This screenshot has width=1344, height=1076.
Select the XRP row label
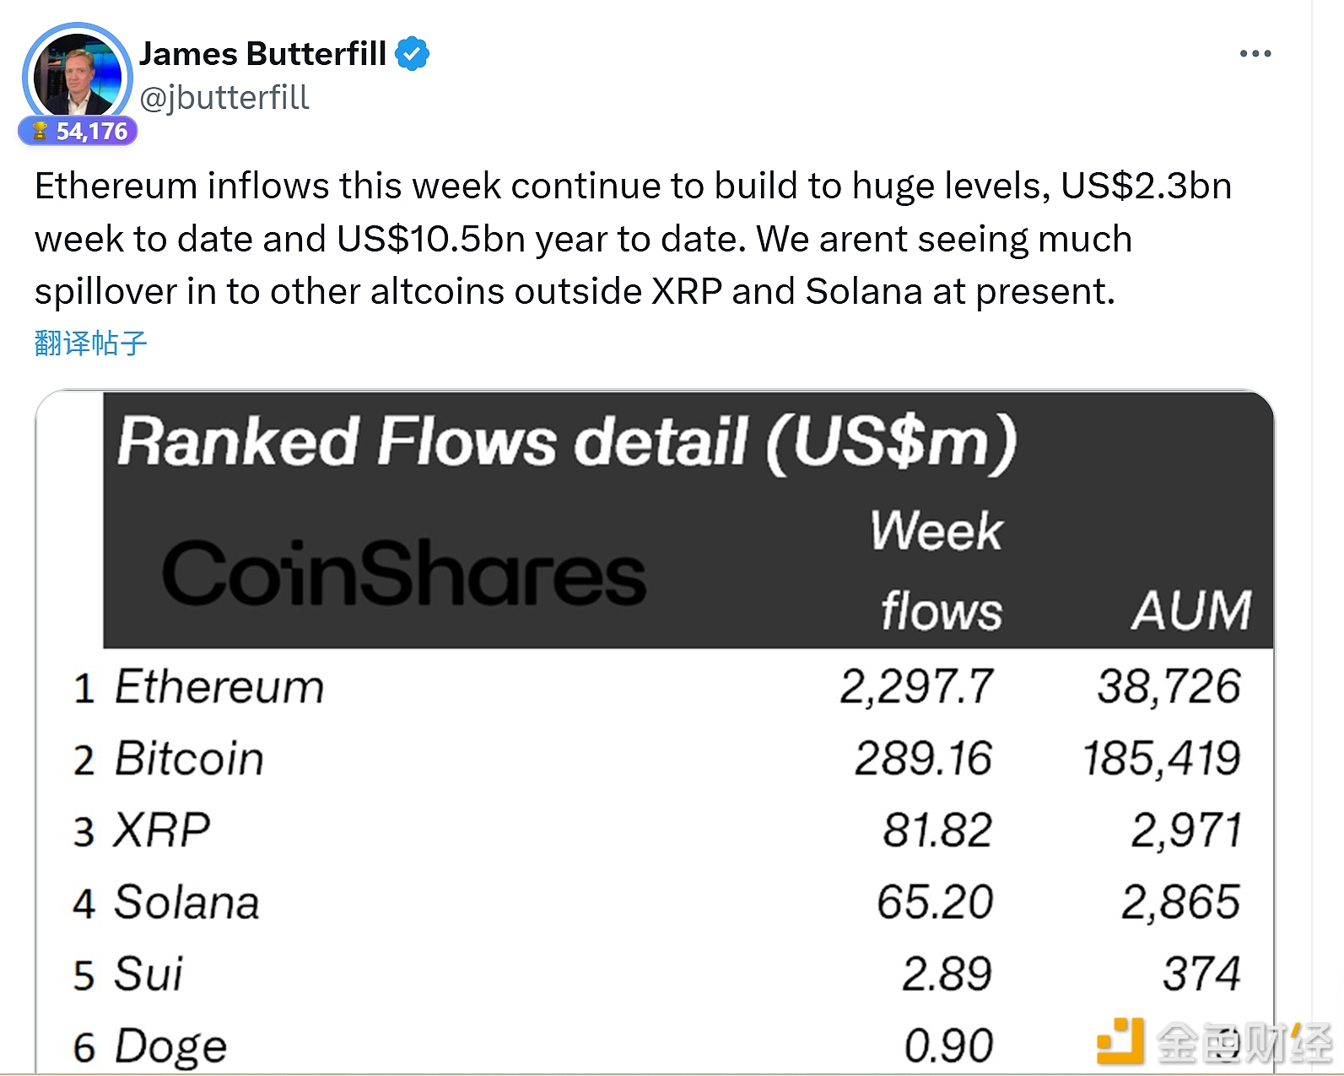pyautogui.click(x=162, y=830)
